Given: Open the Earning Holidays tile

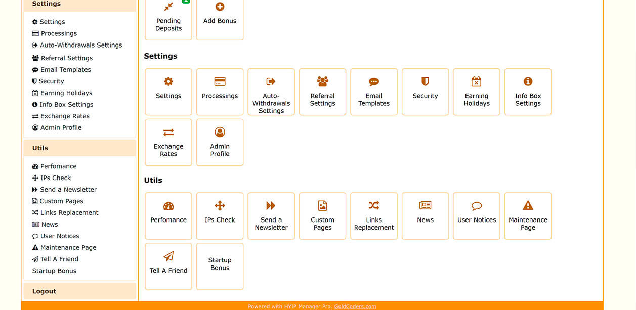Looking at the screenshot, I should pyautogui.click(x=477, y=92).
